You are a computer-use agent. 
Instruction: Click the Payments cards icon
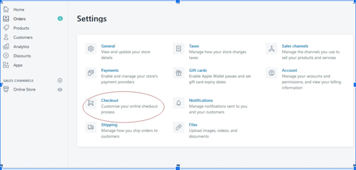90,73
